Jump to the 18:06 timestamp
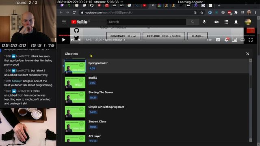The height and width of the screenshot is (146, 260). pos(93,127)
